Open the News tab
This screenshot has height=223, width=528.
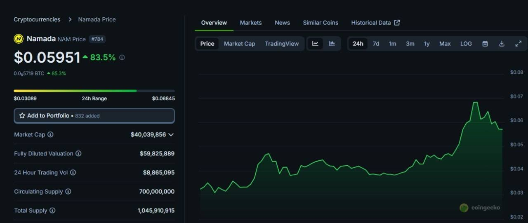[283, 23]
